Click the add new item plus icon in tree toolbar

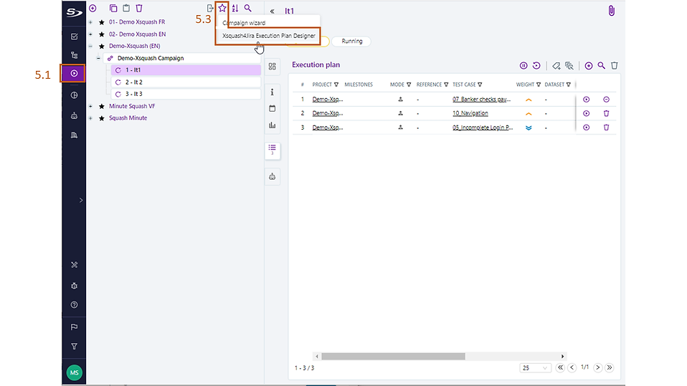click(93, 9)
